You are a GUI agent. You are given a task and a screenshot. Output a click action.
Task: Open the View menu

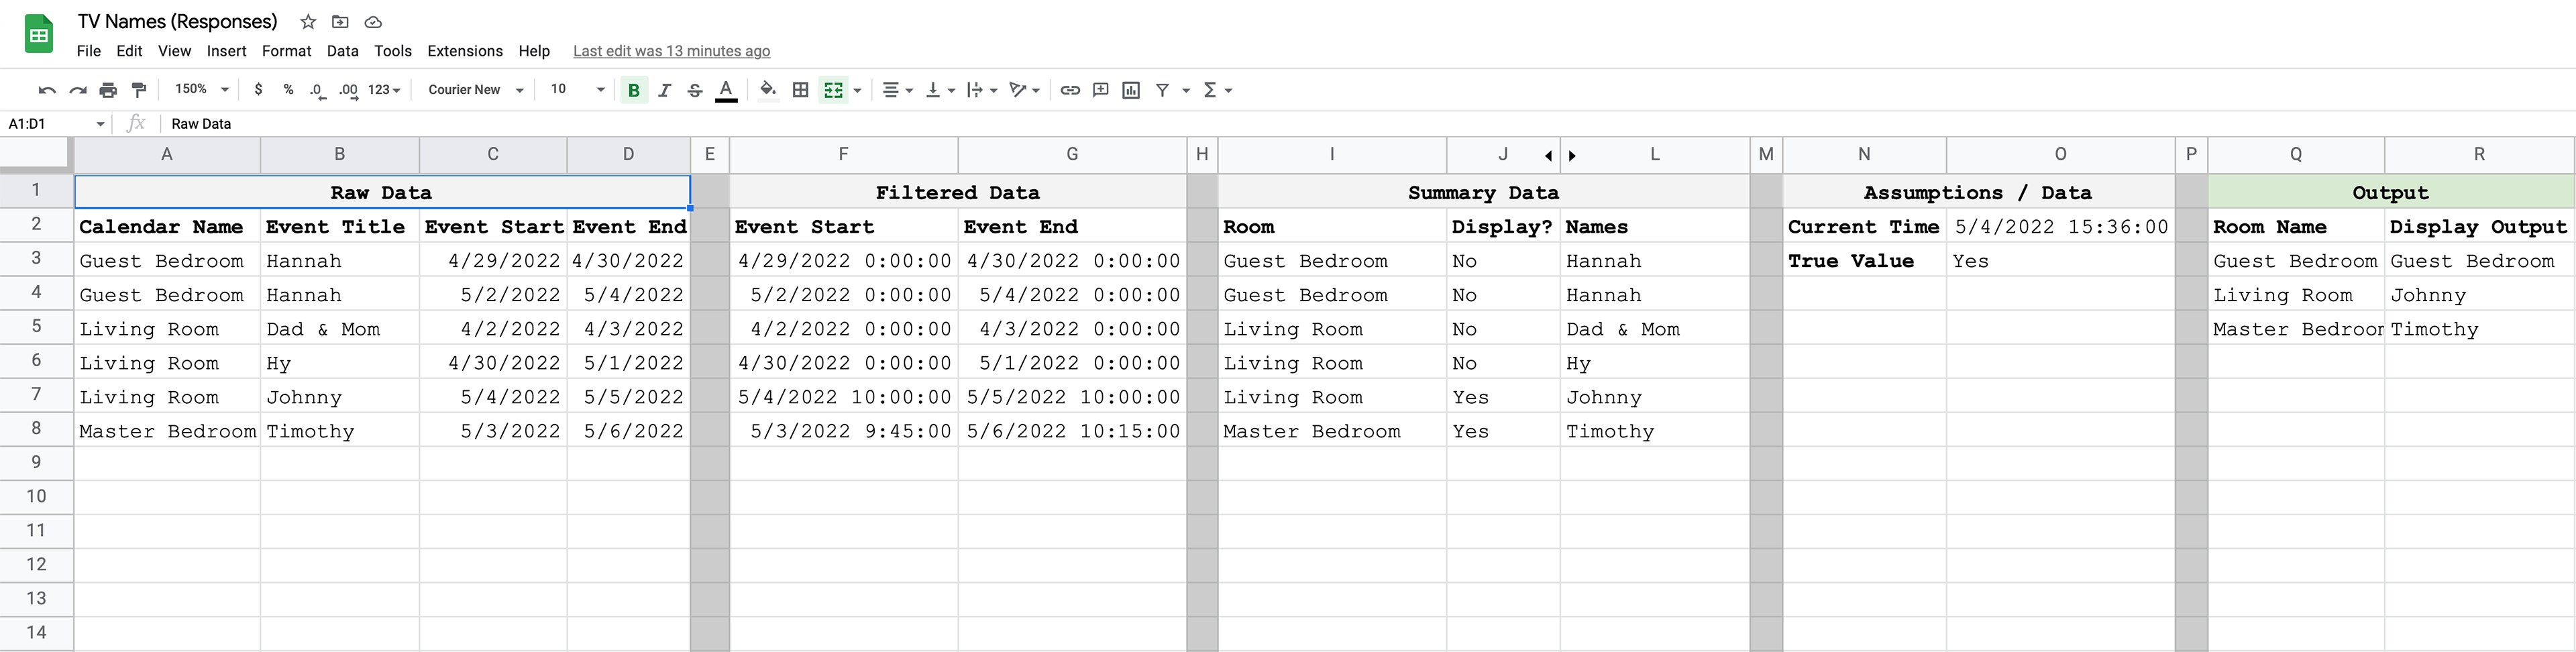tap(174, 51)
